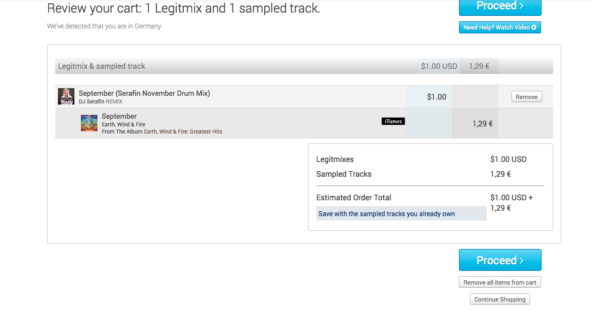Click play icon on Watch Video button

tap(534, 27)
